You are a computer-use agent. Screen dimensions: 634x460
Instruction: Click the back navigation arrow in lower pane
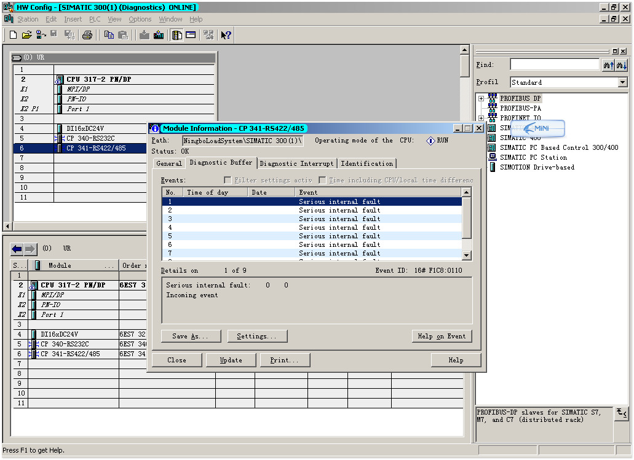coord(17,249)
